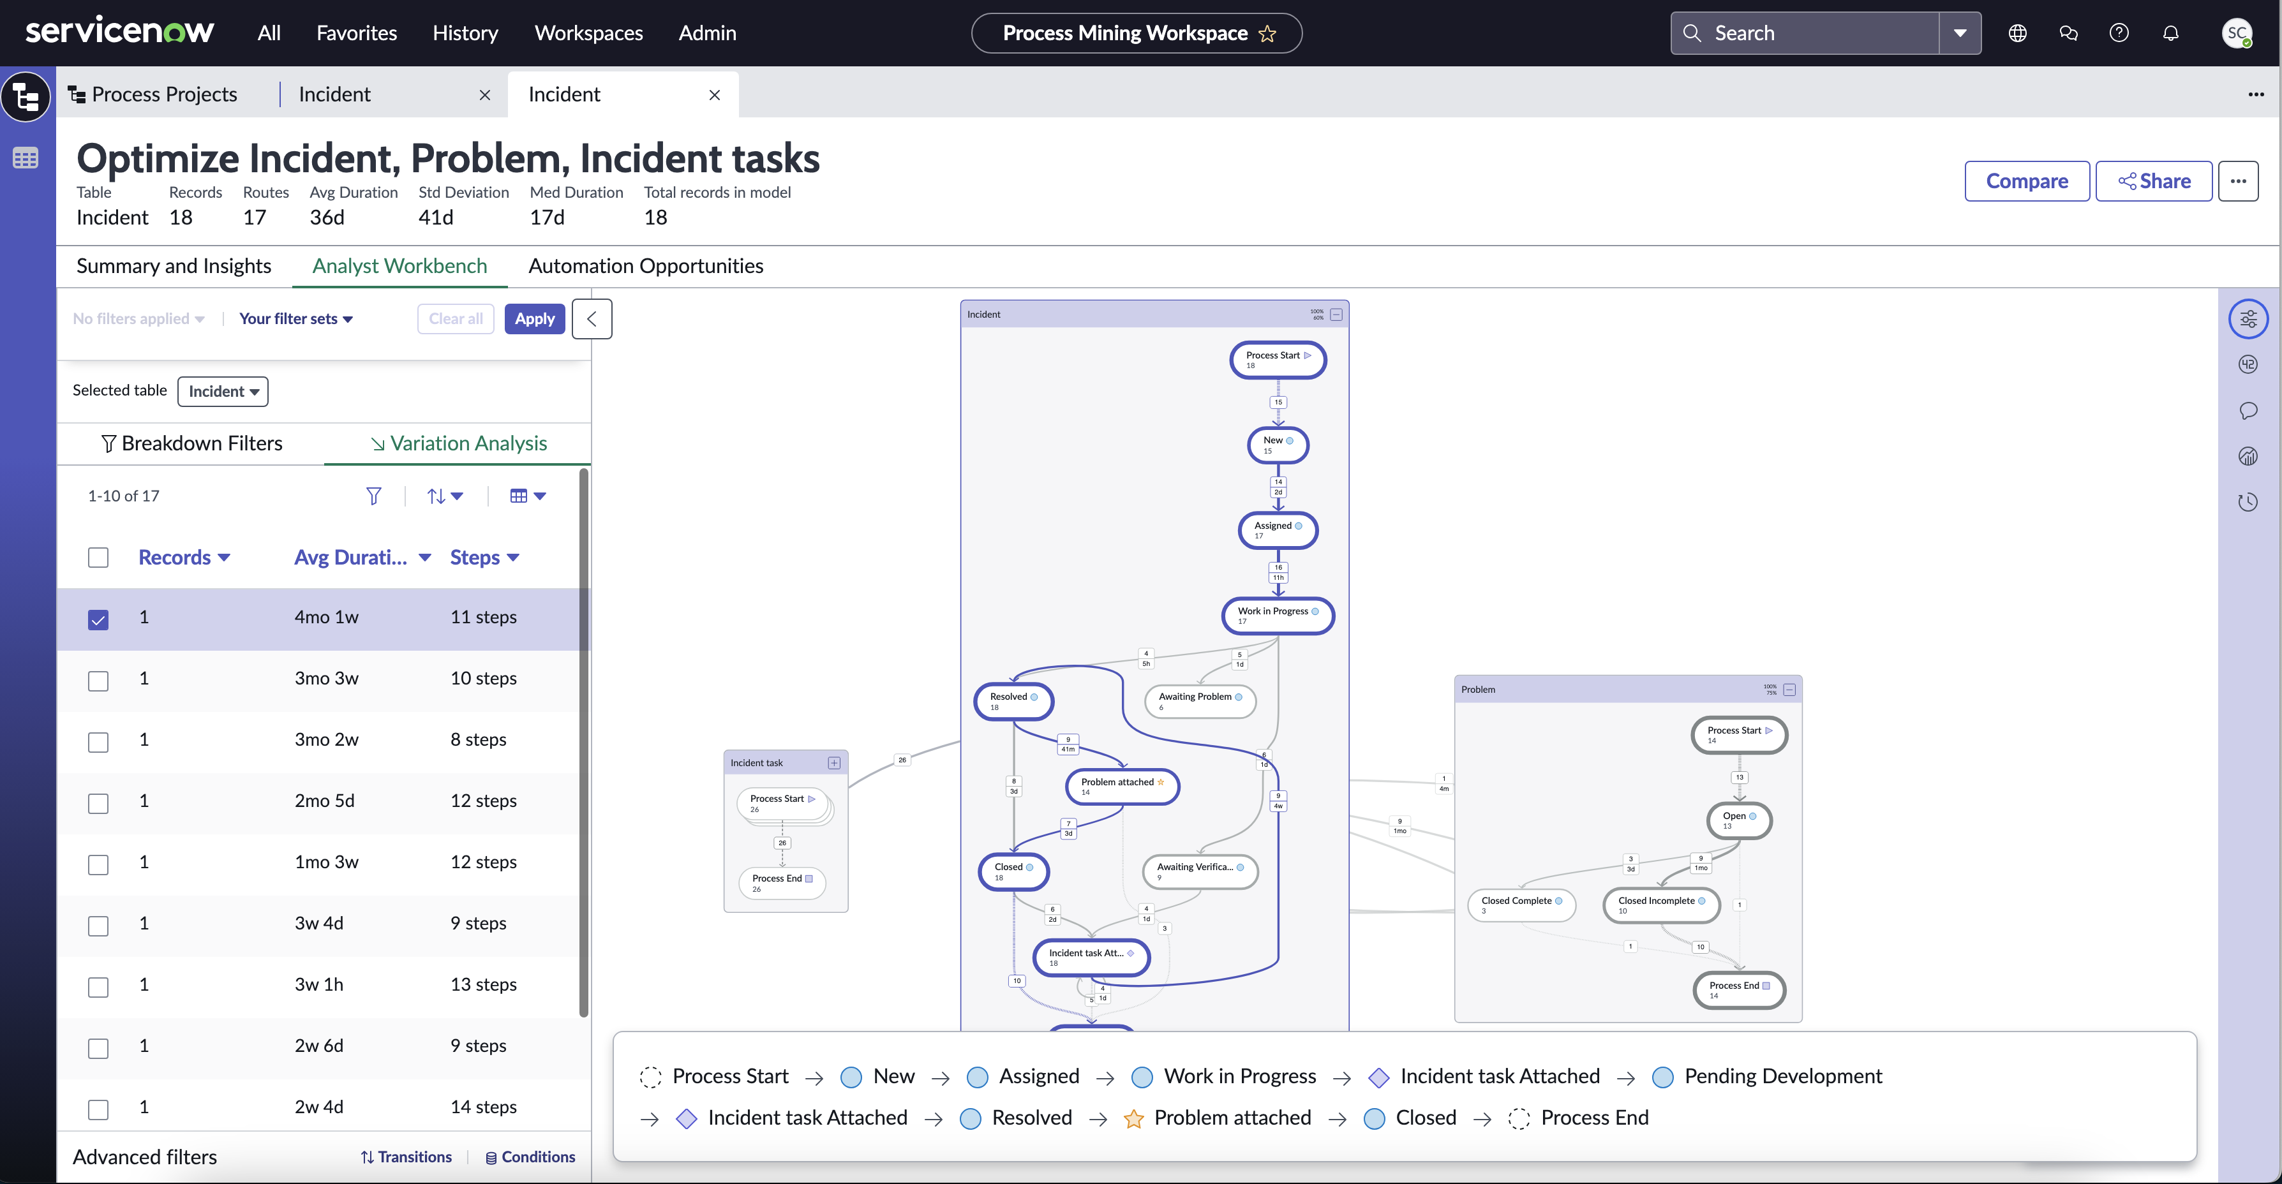
Task: Minimize the Problem process map box
Action: pyautogui.click(x=1789, y=689)
